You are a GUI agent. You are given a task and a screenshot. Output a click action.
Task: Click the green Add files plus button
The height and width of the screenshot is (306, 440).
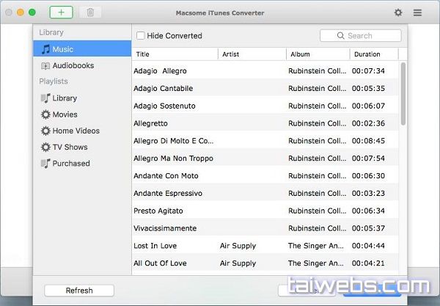pos(62,12)
